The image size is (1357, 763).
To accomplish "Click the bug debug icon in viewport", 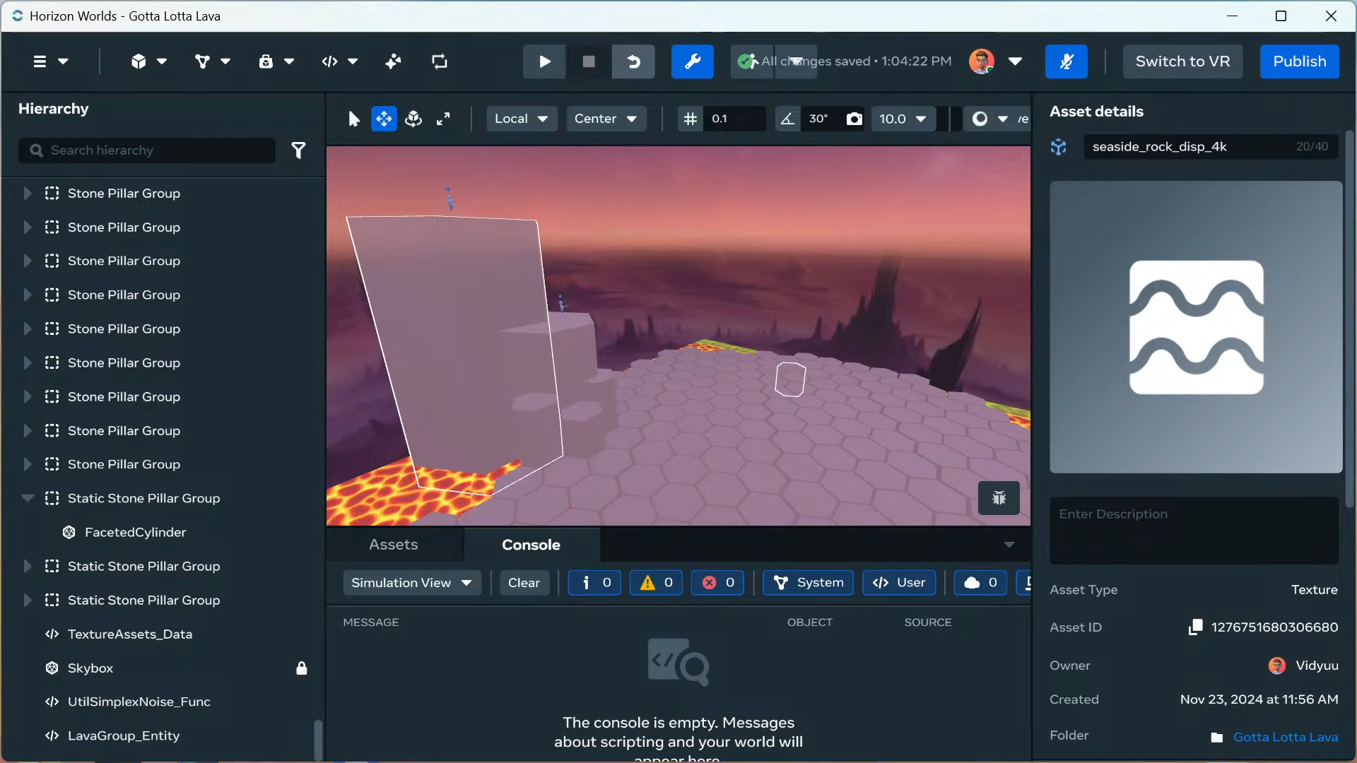I will click(x=999, y=498).
